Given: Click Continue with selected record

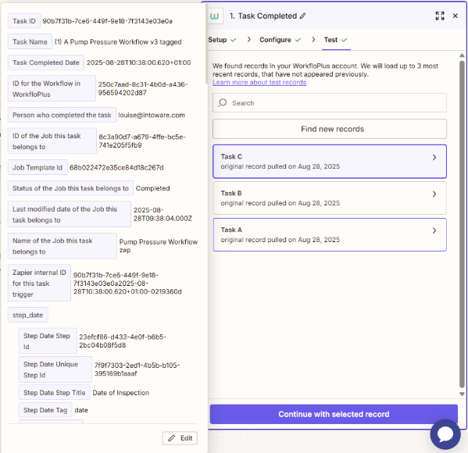Looking at the screenshot, I should click(x=334, y=414).
